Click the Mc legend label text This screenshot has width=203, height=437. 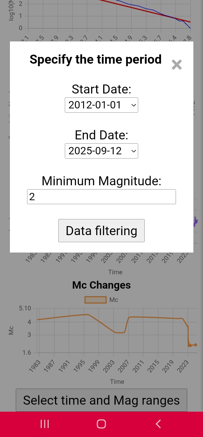(114, 300)
